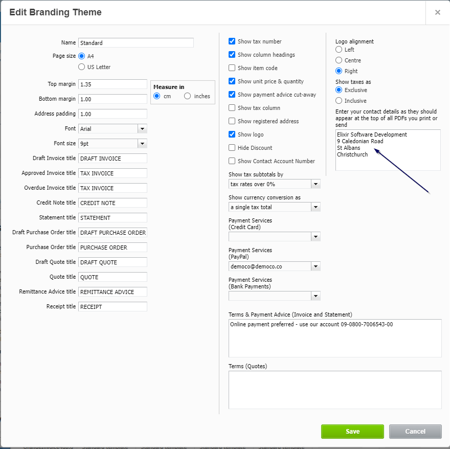450x449 pixels.
Task: Open the Show tax subtotals by dropdown
Action: (316, 184)
